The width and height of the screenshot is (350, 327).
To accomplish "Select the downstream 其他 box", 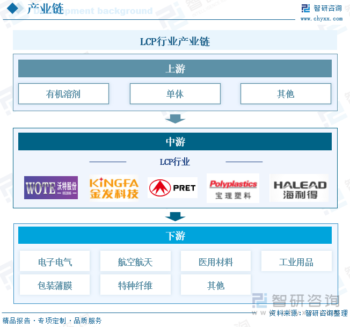I will click(x=216, y=285).
